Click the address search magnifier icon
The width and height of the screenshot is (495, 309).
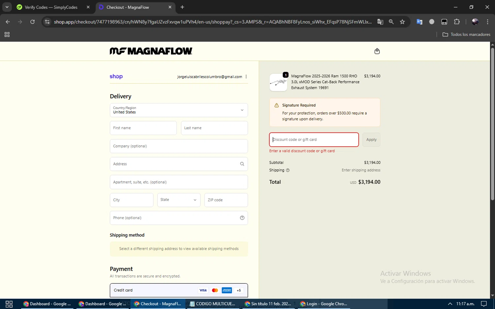(242, 164)
